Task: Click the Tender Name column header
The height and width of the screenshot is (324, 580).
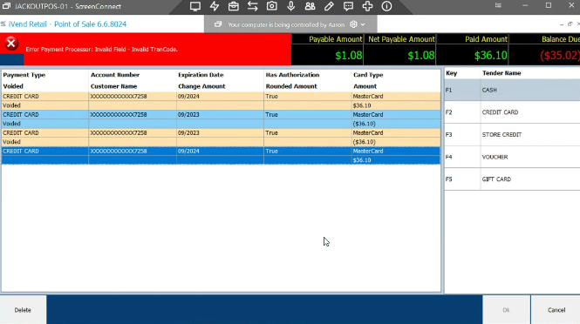Action: pyautogui.click(x=502, y=73)
